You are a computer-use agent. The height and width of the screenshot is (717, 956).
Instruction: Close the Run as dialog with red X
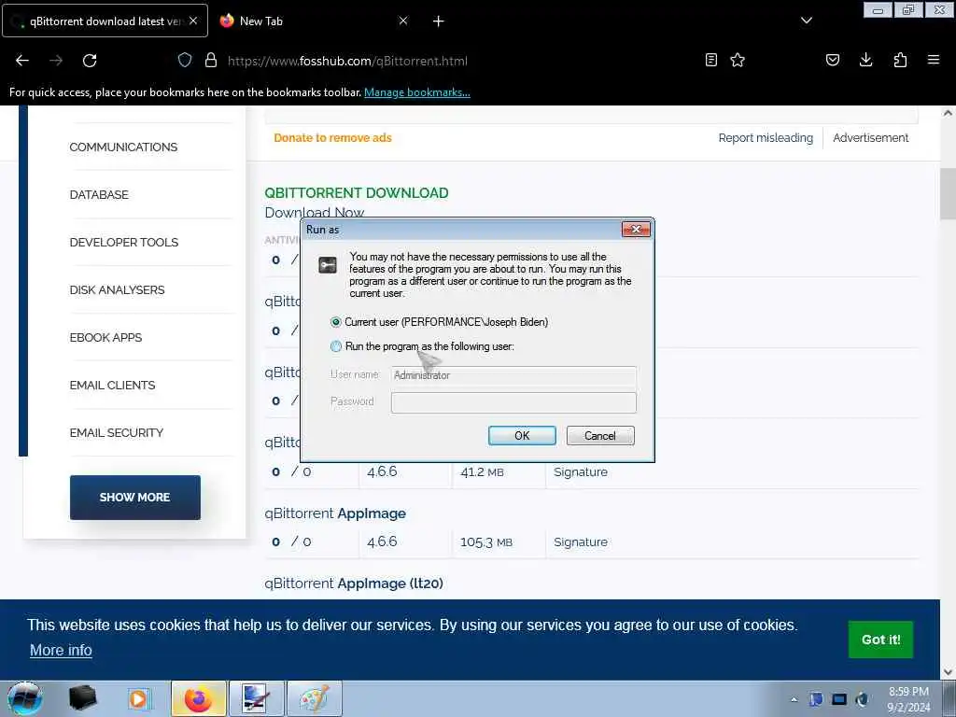[636, 230]
